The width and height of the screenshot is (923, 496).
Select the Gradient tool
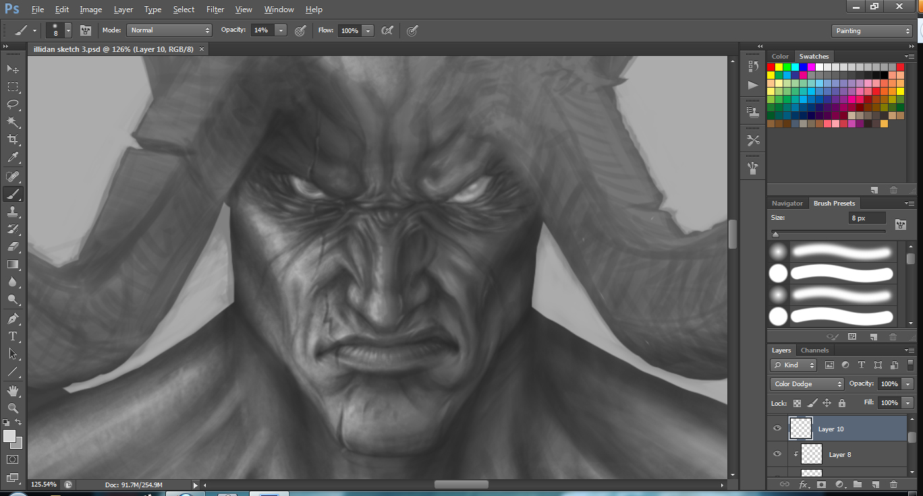[13, 264]
